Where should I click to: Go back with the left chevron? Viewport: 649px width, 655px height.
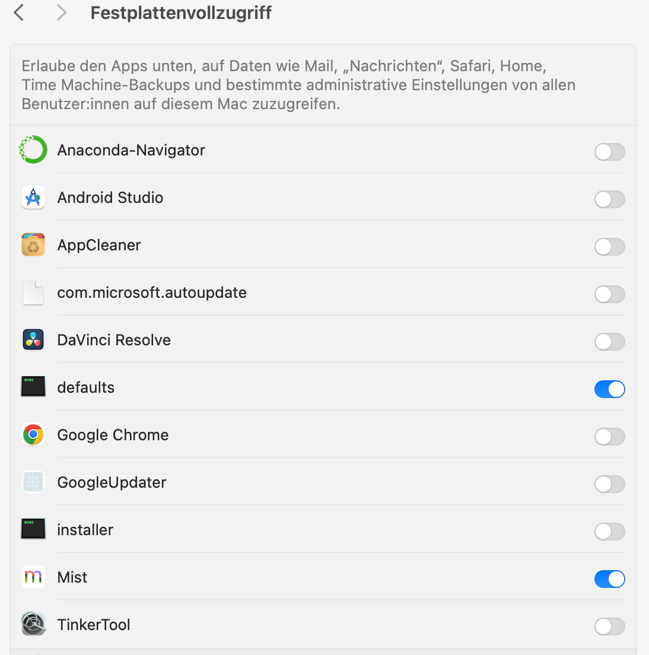[19, 12]
